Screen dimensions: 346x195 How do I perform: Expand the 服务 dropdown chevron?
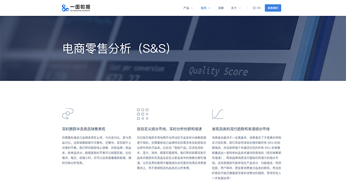(210, 8)
